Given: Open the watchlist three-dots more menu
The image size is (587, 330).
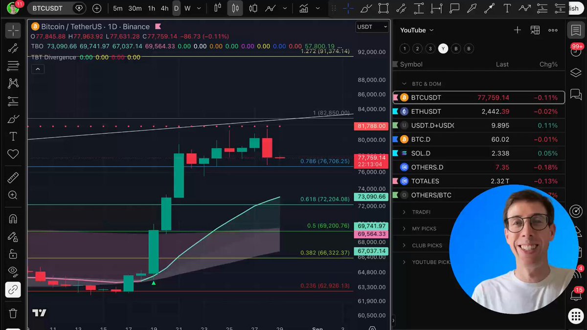Looking at the screenshot, I should click(x=553, y=30).
